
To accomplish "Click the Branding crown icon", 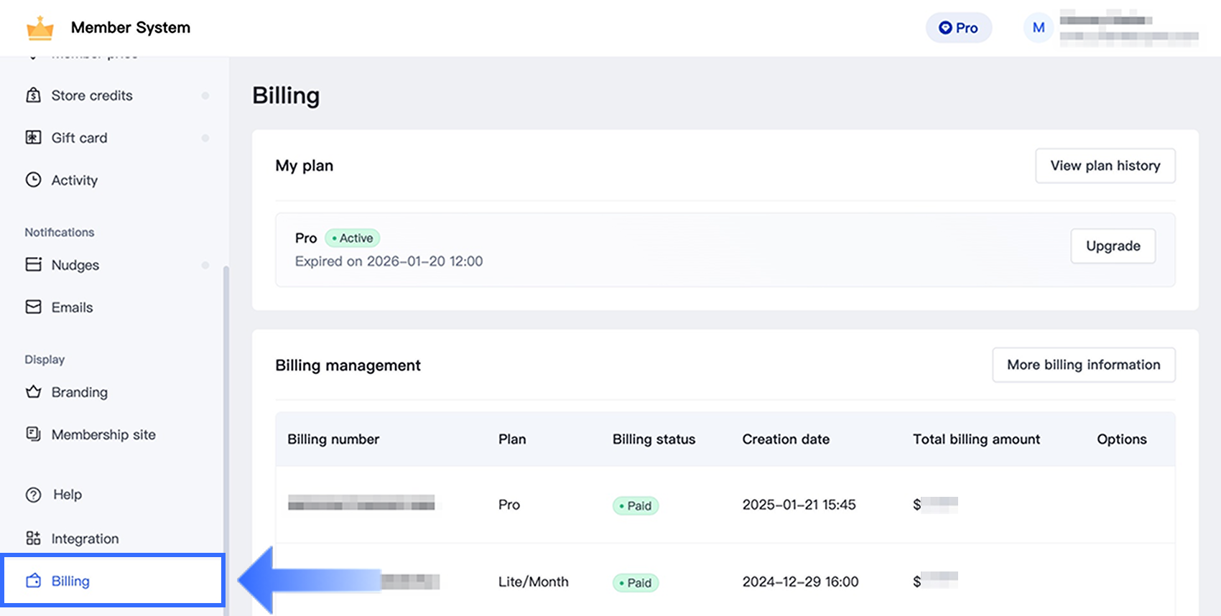I will tap(33, 392).
